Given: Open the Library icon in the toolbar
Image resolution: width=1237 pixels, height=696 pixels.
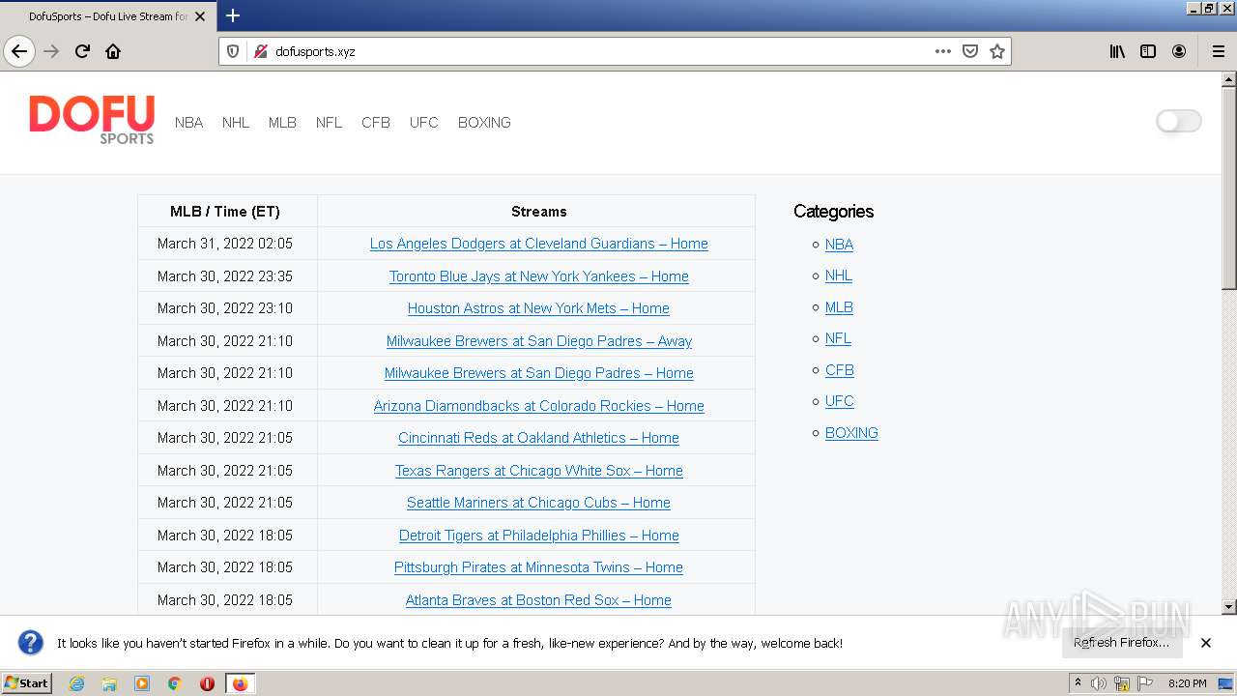Looking at the screenshot, I should pos(1117,51).
